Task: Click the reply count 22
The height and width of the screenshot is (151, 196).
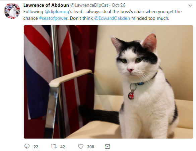Action: 36,147
